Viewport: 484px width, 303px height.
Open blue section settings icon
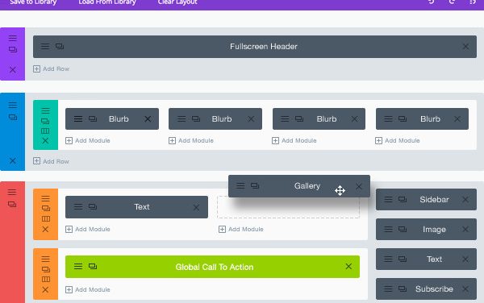[x=13, y=105]
